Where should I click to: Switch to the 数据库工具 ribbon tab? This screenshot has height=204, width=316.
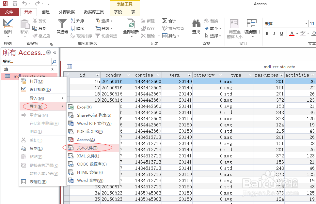point(94,12)
